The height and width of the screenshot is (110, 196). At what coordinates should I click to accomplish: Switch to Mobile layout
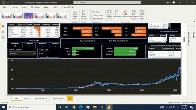pos(84,15)
